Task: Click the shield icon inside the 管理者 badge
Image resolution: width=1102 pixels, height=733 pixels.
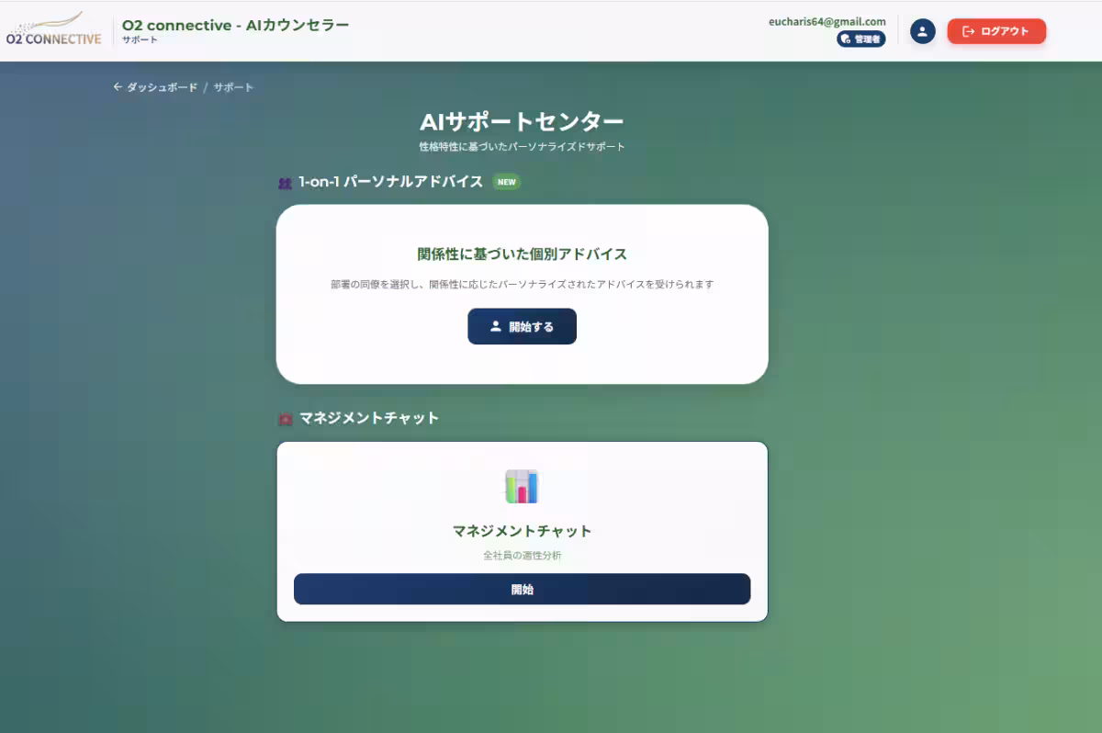Action: coord(845,39)
